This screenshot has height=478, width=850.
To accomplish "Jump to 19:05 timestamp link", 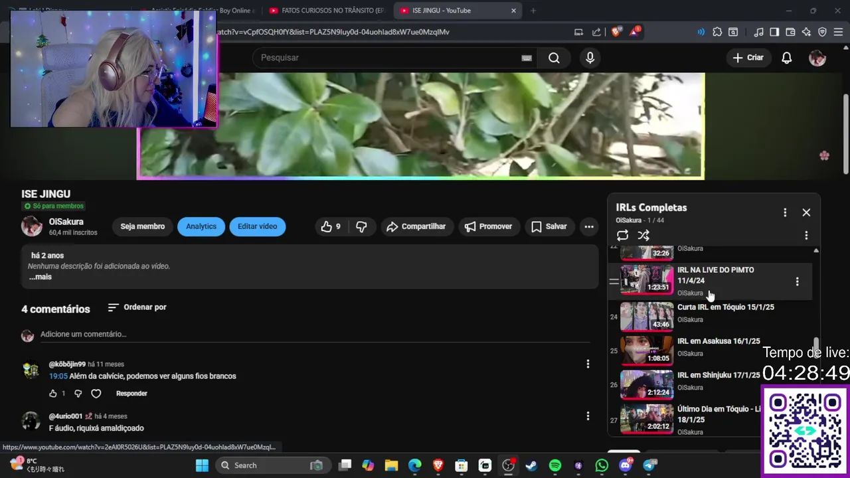I will tap(58, 376).
